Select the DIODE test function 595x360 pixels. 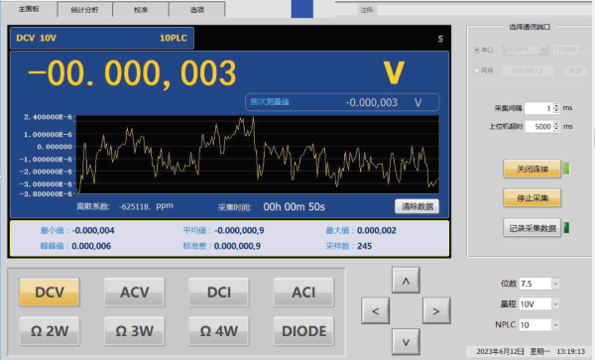pyautogui.click(x=303, y=331)
